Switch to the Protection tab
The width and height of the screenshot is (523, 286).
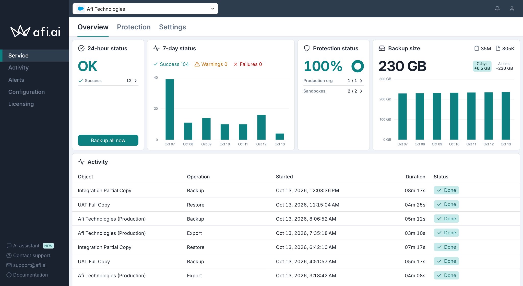tap(134, 27)
